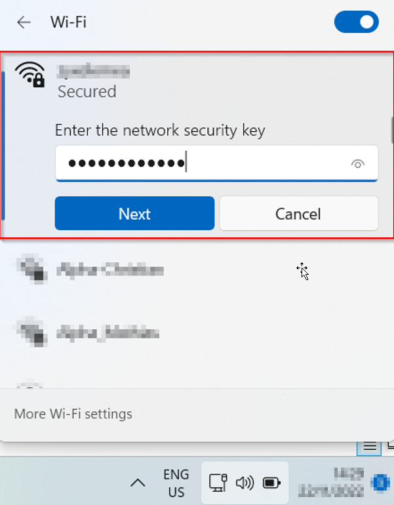Click the Wi-Fi panel title
This screenshot has width=394, height=505.
(x=68, y=22)
